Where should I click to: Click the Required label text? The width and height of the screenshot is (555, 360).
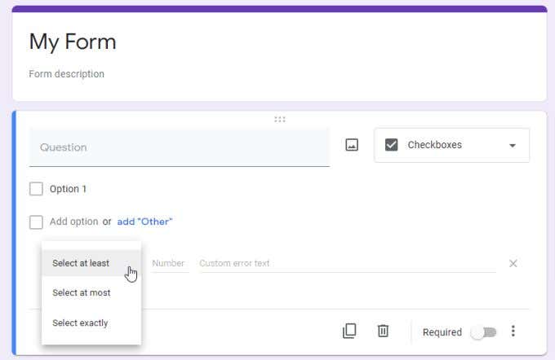[x=442, y=332]
